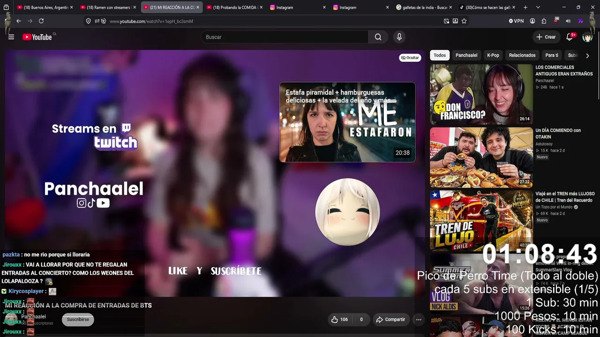Image resolution: width=600 pixels, height=337 pixels.
Task: Click the browser address bar URL
Action: click(151, 21)
